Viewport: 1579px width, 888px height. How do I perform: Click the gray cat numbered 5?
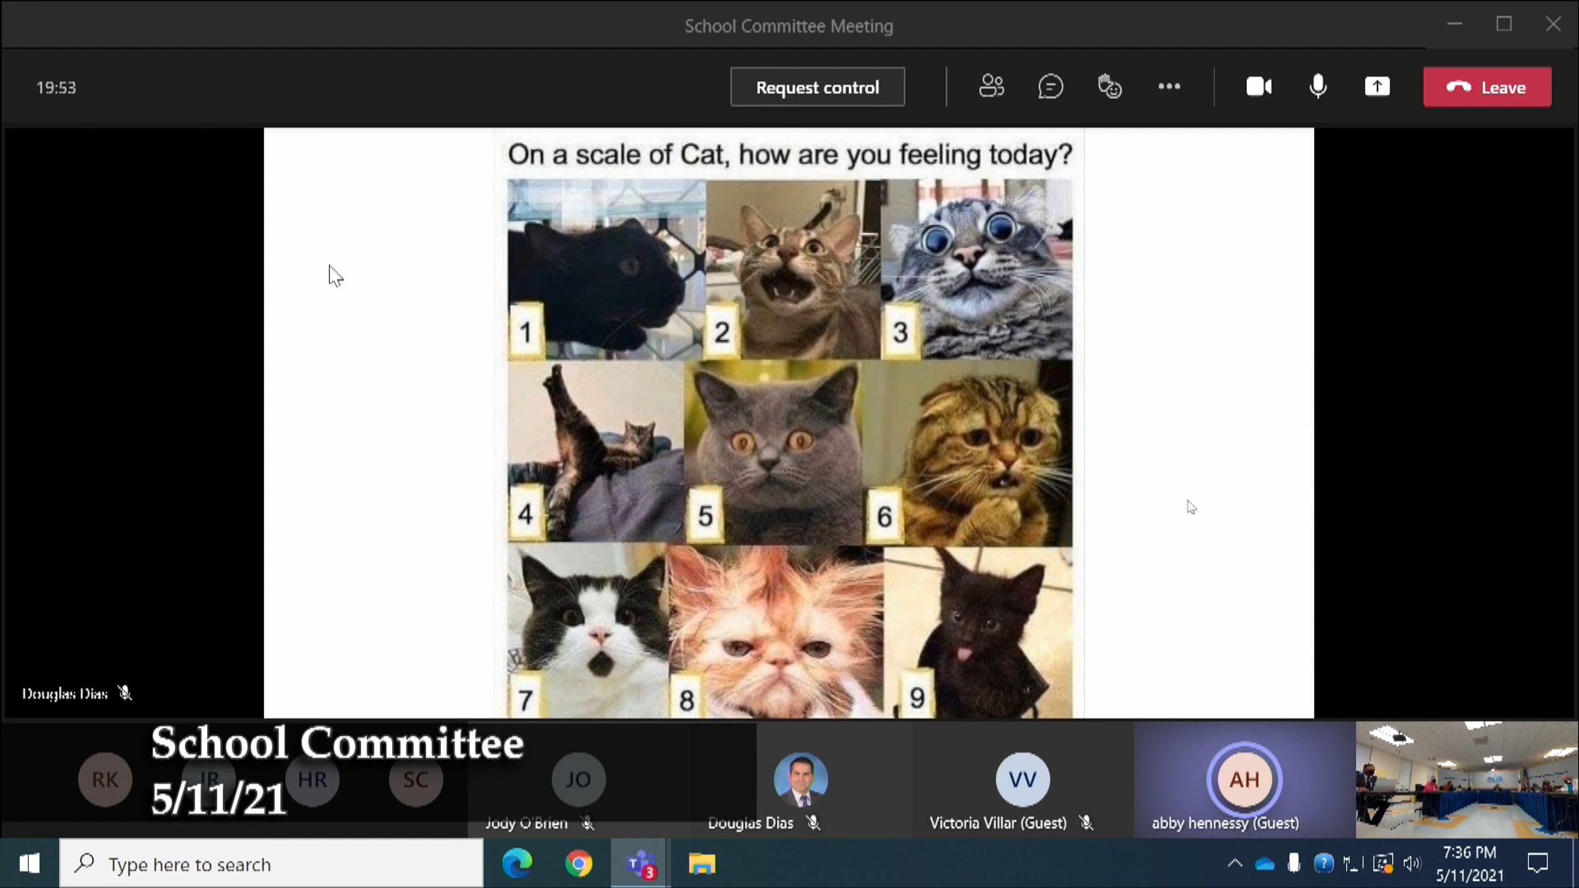[774, 453]
